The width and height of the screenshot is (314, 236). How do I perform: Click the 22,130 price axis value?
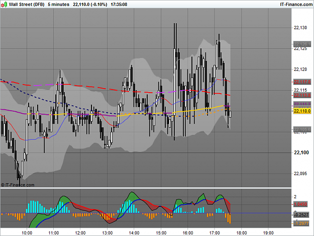tap(300, 28)
